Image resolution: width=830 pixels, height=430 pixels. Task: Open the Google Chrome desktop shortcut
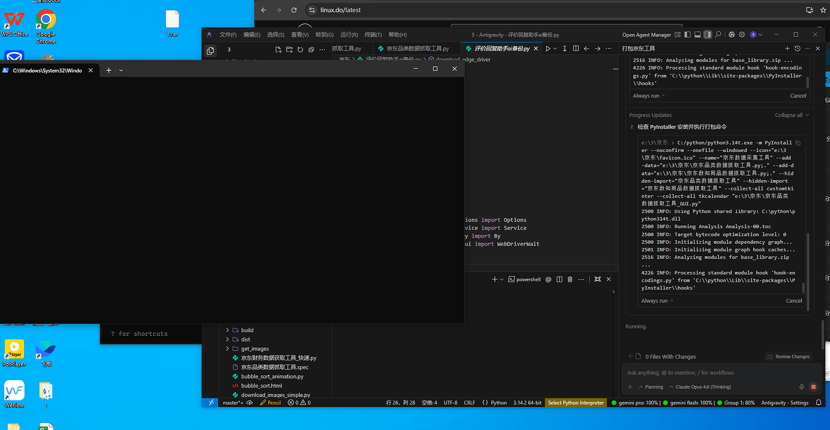(46, 27)
